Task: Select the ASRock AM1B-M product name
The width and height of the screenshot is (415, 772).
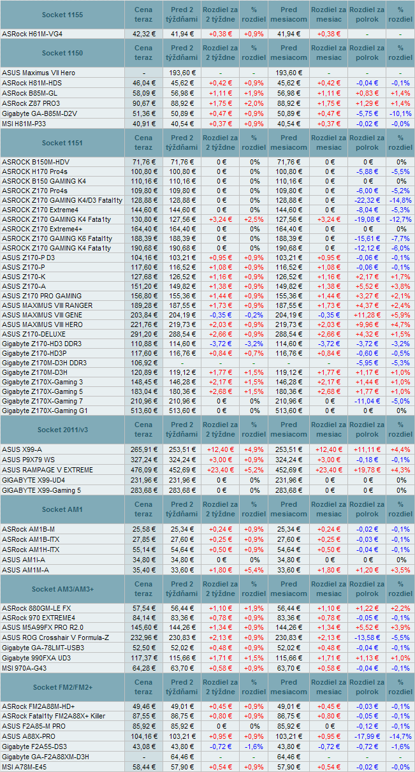Action: tap(28, 529)
